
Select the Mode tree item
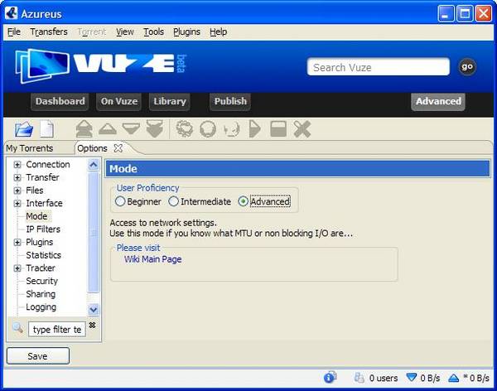[x=36, y=216]
